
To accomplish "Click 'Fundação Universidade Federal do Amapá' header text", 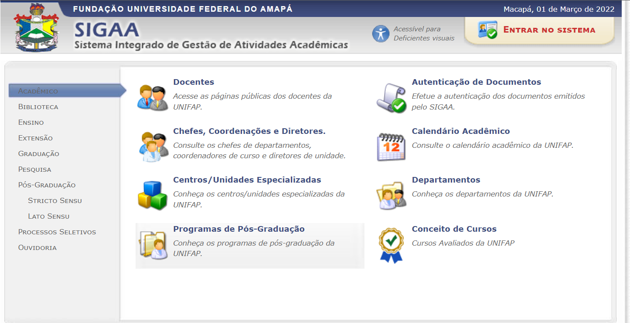I will point(183,9).
